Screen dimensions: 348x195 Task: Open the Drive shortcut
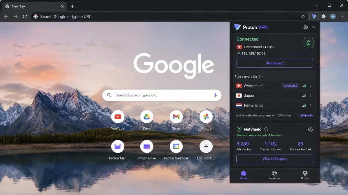[147, 117]
